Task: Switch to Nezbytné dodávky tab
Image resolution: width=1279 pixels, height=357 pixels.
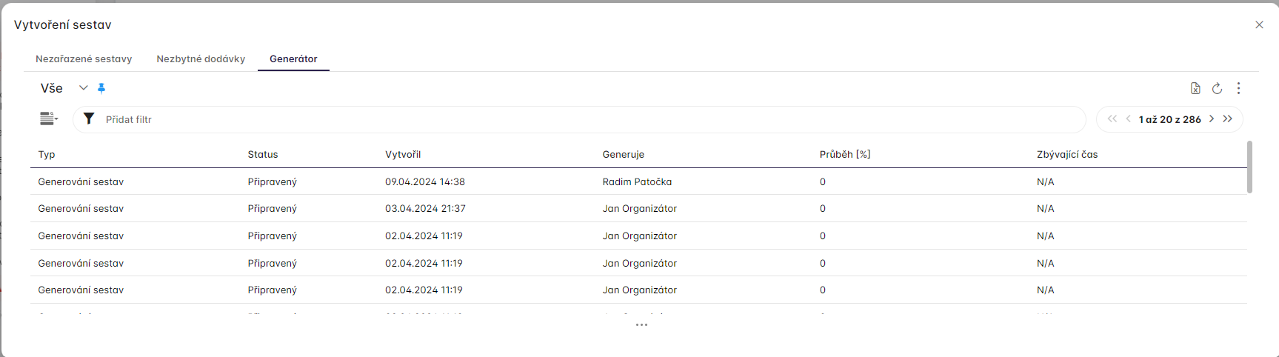Action: tap(201, 59)
